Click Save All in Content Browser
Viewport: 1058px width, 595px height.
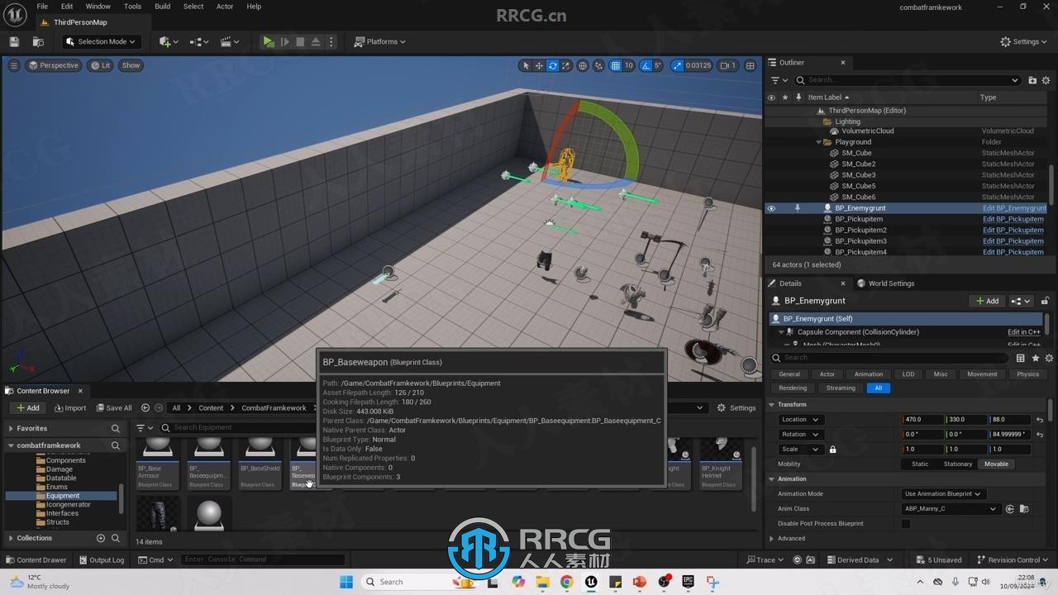(114, 407)
